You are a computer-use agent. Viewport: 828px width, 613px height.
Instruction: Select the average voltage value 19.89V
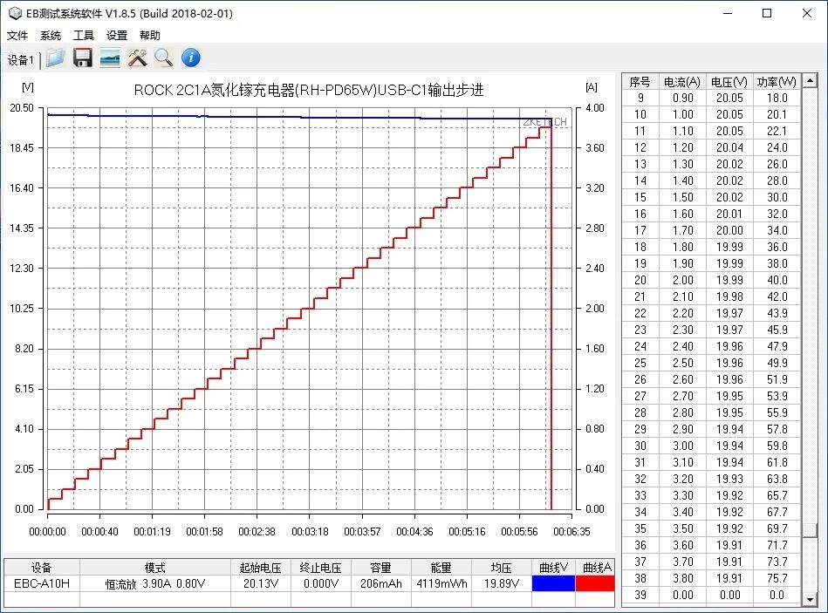click(x=502, y=583)
